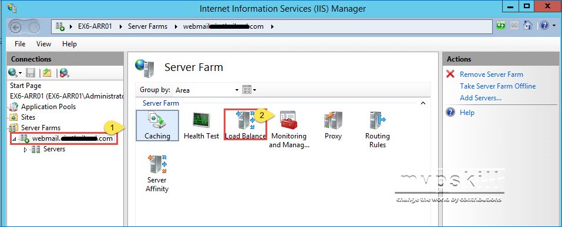Select Server Farms tree node
The width and height of the screenshot is (562, 227).
point(41,127)
